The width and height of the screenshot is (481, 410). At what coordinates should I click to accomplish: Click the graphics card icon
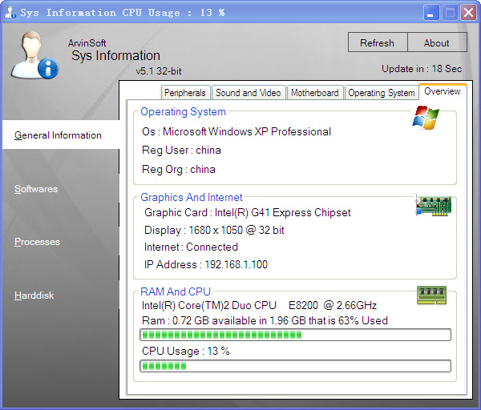tap(433, 205)
